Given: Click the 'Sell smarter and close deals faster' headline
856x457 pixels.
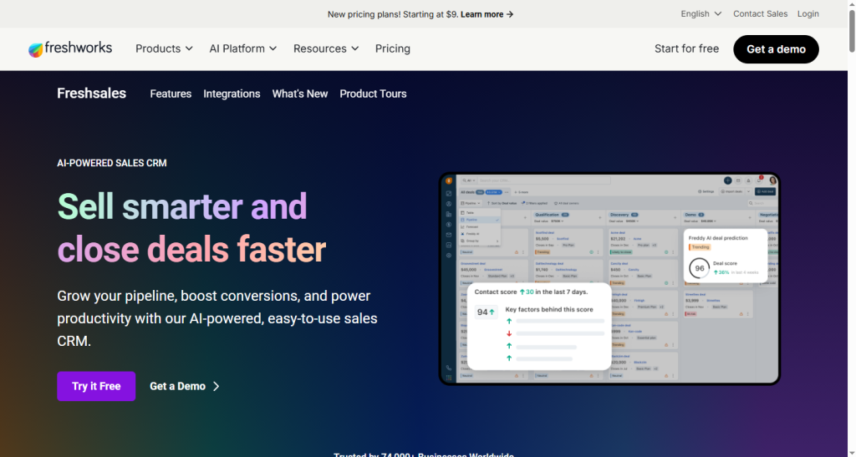Looking at the screenshot, I should point(191,228).
